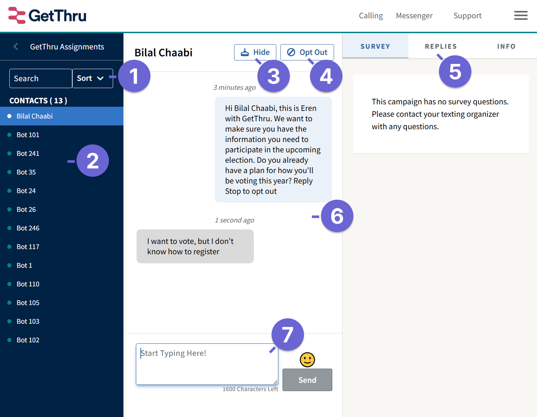
Task: Click the 'CONTACTS ( 13 )' heading
Action: pos(38,101)
